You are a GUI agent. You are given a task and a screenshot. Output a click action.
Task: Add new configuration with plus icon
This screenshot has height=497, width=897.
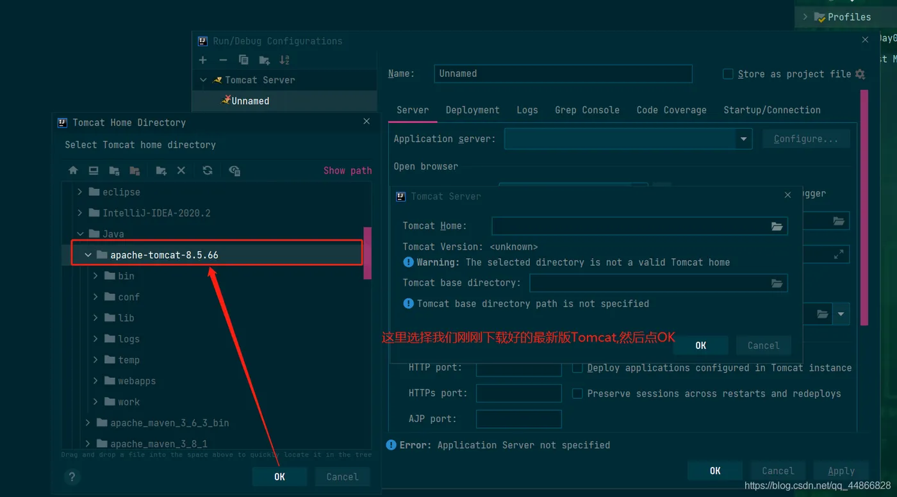click(202, 60)
